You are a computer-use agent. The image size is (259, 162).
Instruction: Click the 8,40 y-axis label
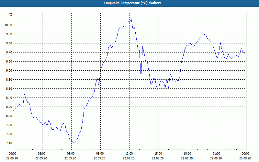point(9,98)
